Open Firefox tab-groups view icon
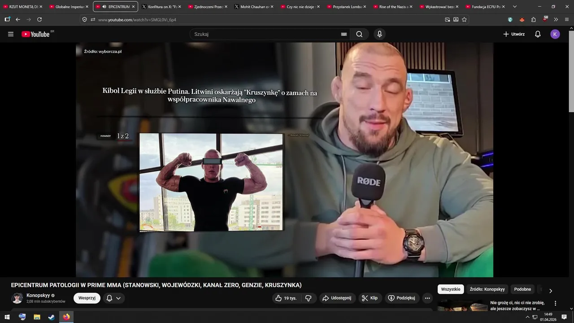Image resolution: width=574 pixels, height=323 pixels. [7, 19]
